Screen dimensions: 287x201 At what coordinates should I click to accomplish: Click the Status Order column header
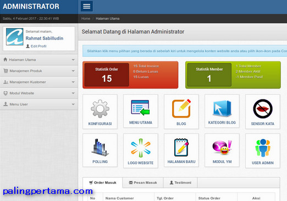click(x=209, y=198)
